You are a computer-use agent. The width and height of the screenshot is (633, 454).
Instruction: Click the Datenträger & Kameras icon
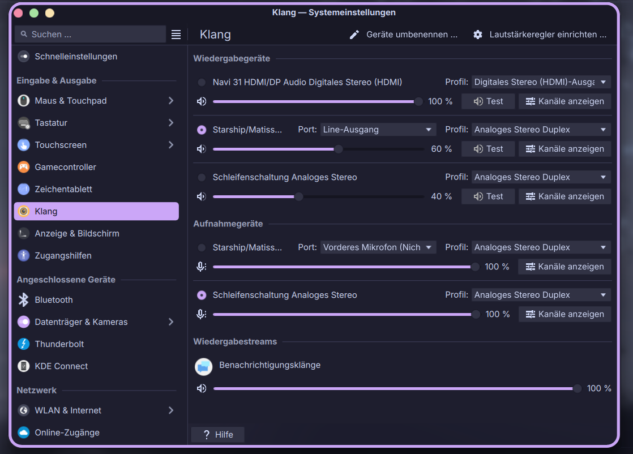click(x=24, y=322)
